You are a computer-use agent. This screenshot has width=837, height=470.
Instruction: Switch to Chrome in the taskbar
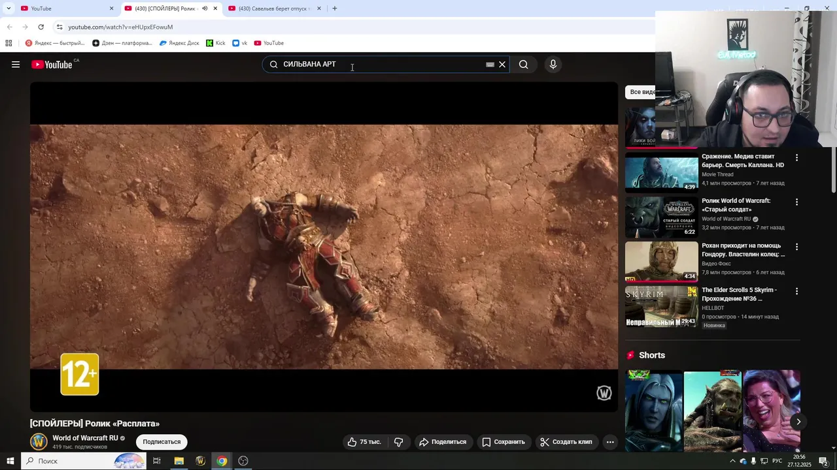click(x=222, y=461)
